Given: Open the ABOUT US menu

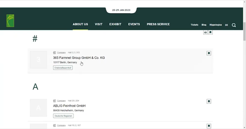Looking at the screenshot, I should tap(80, 24).
